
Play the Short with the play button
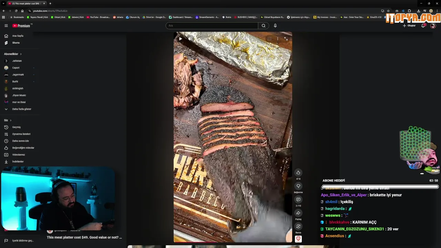point(180,39)
